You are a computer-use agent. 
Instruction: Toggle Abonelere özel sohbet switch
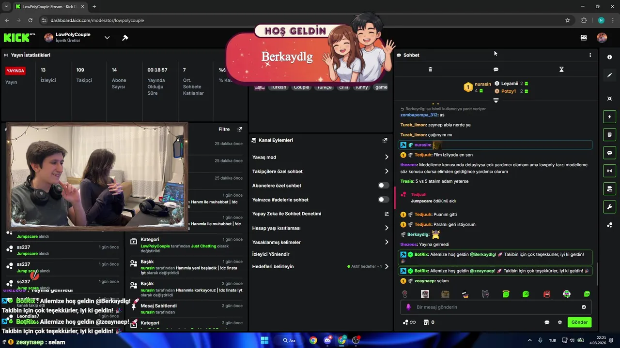tap(383, 186)
